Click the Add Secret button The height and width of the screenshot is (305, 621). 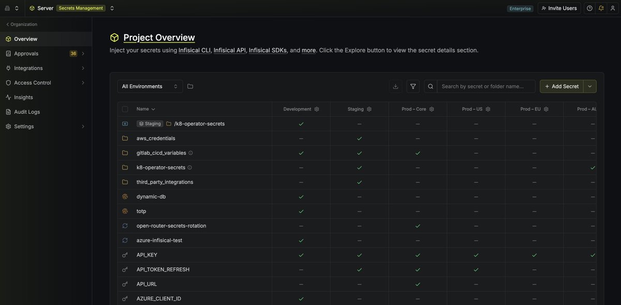click(561, 86)
